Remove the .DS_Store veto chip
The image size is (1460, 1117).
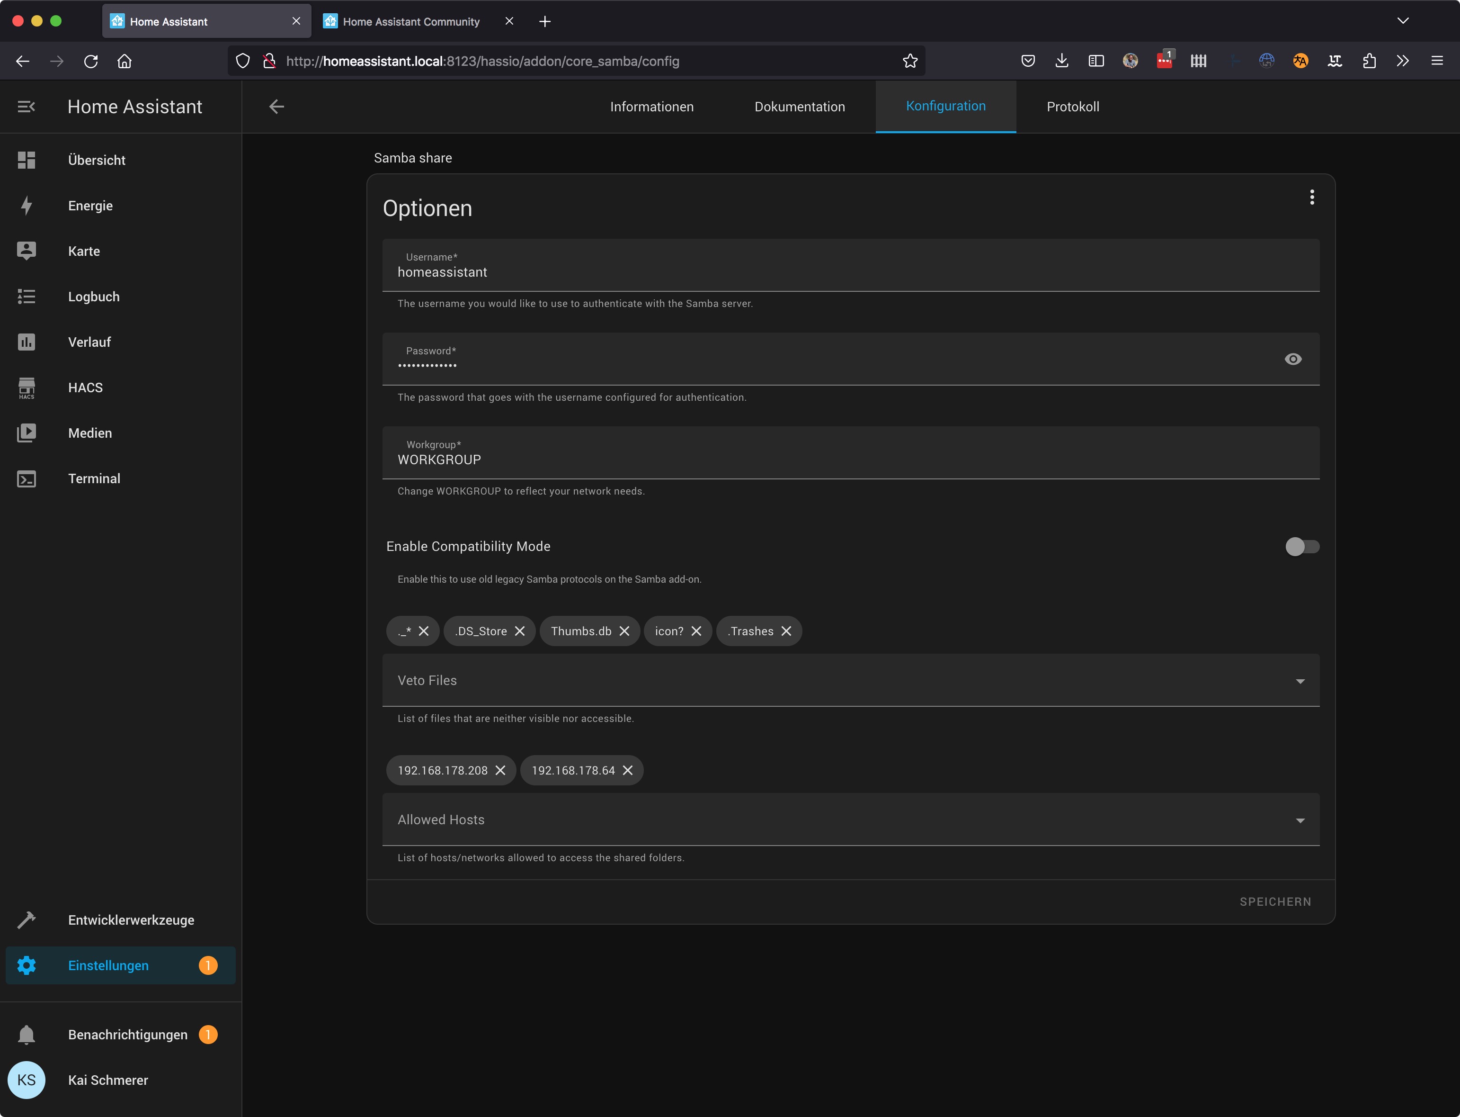tap(520, 631)
